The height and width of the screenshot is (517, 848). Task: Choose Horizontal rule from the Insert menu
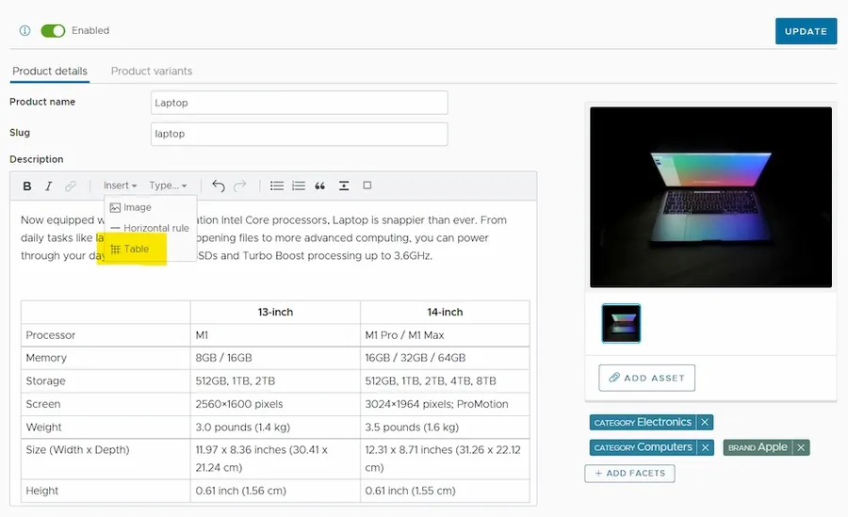(x=149, y=228)
